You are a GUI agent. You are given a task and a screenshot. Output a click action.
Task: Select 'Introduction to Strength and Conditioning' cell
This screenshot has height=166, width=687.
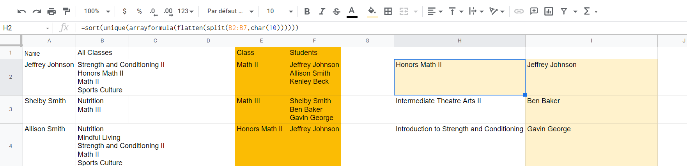460,145
